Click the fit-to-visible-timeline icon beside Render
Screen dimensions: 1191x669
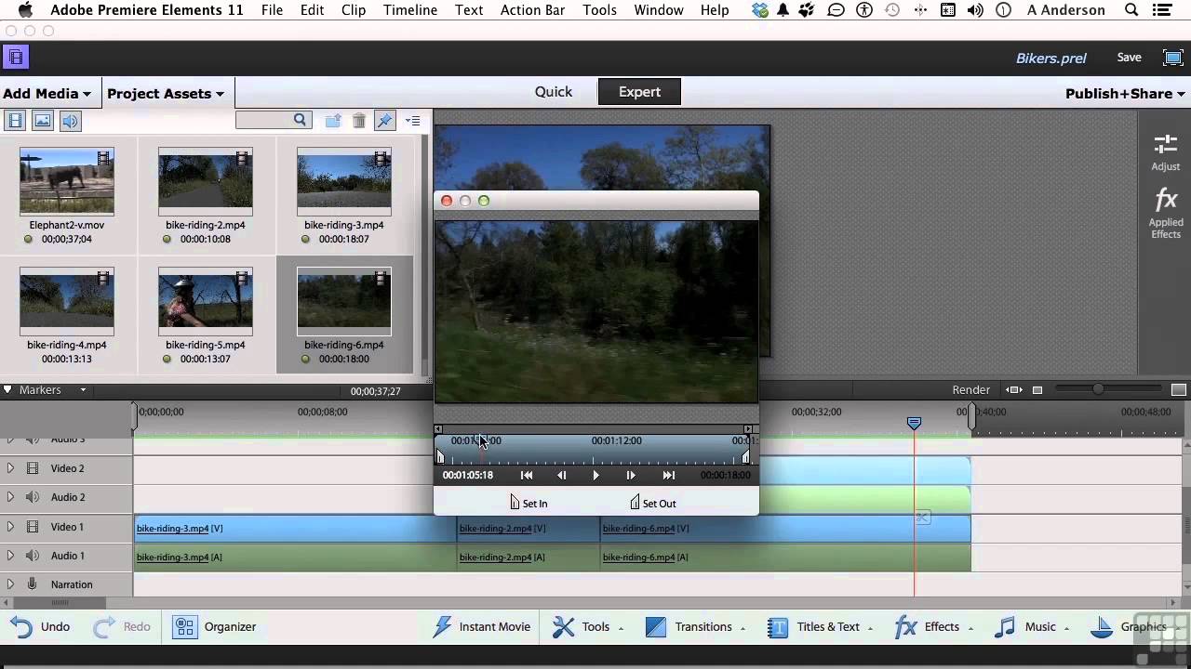pyautogui.click(x=1014, y=390)
